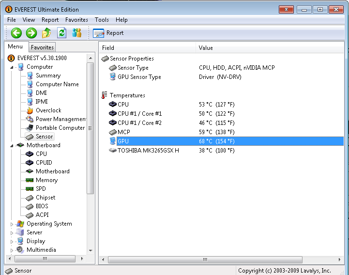Click the folder up-level toolbar icon

(46, 33)
